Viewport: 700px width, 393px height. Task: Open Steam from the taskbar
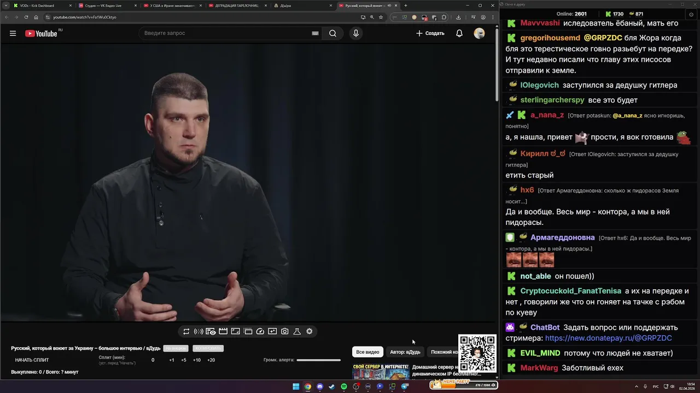pyautogui.click(x=331, y=386)
